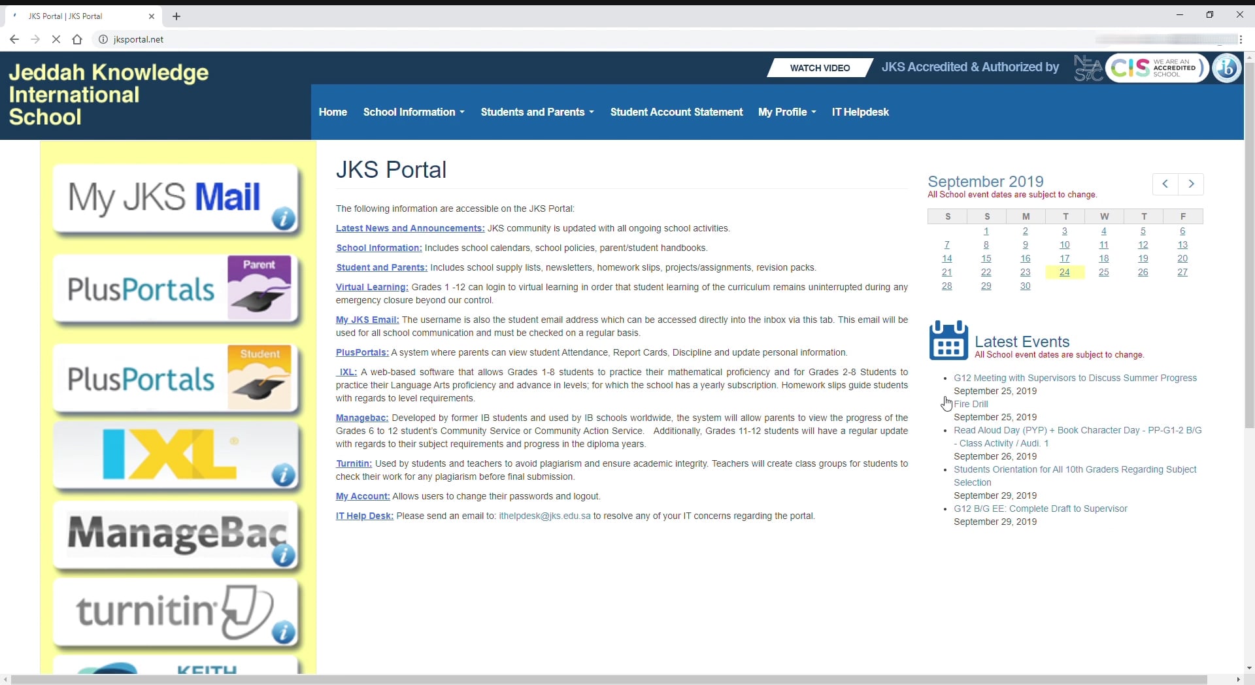Click the Turnitin info icon
Screen dimensions: 1255x685
pyautogui.click(x=282, y=633)
